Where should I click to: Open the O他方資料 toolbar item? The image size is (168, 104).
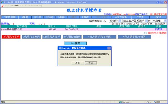(121, 17)
